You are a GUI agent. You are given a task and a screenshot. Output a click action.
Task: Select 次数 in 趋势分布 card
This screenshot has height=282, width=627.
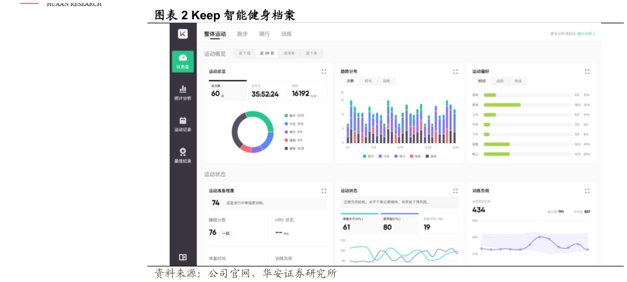tap(350, 81)
